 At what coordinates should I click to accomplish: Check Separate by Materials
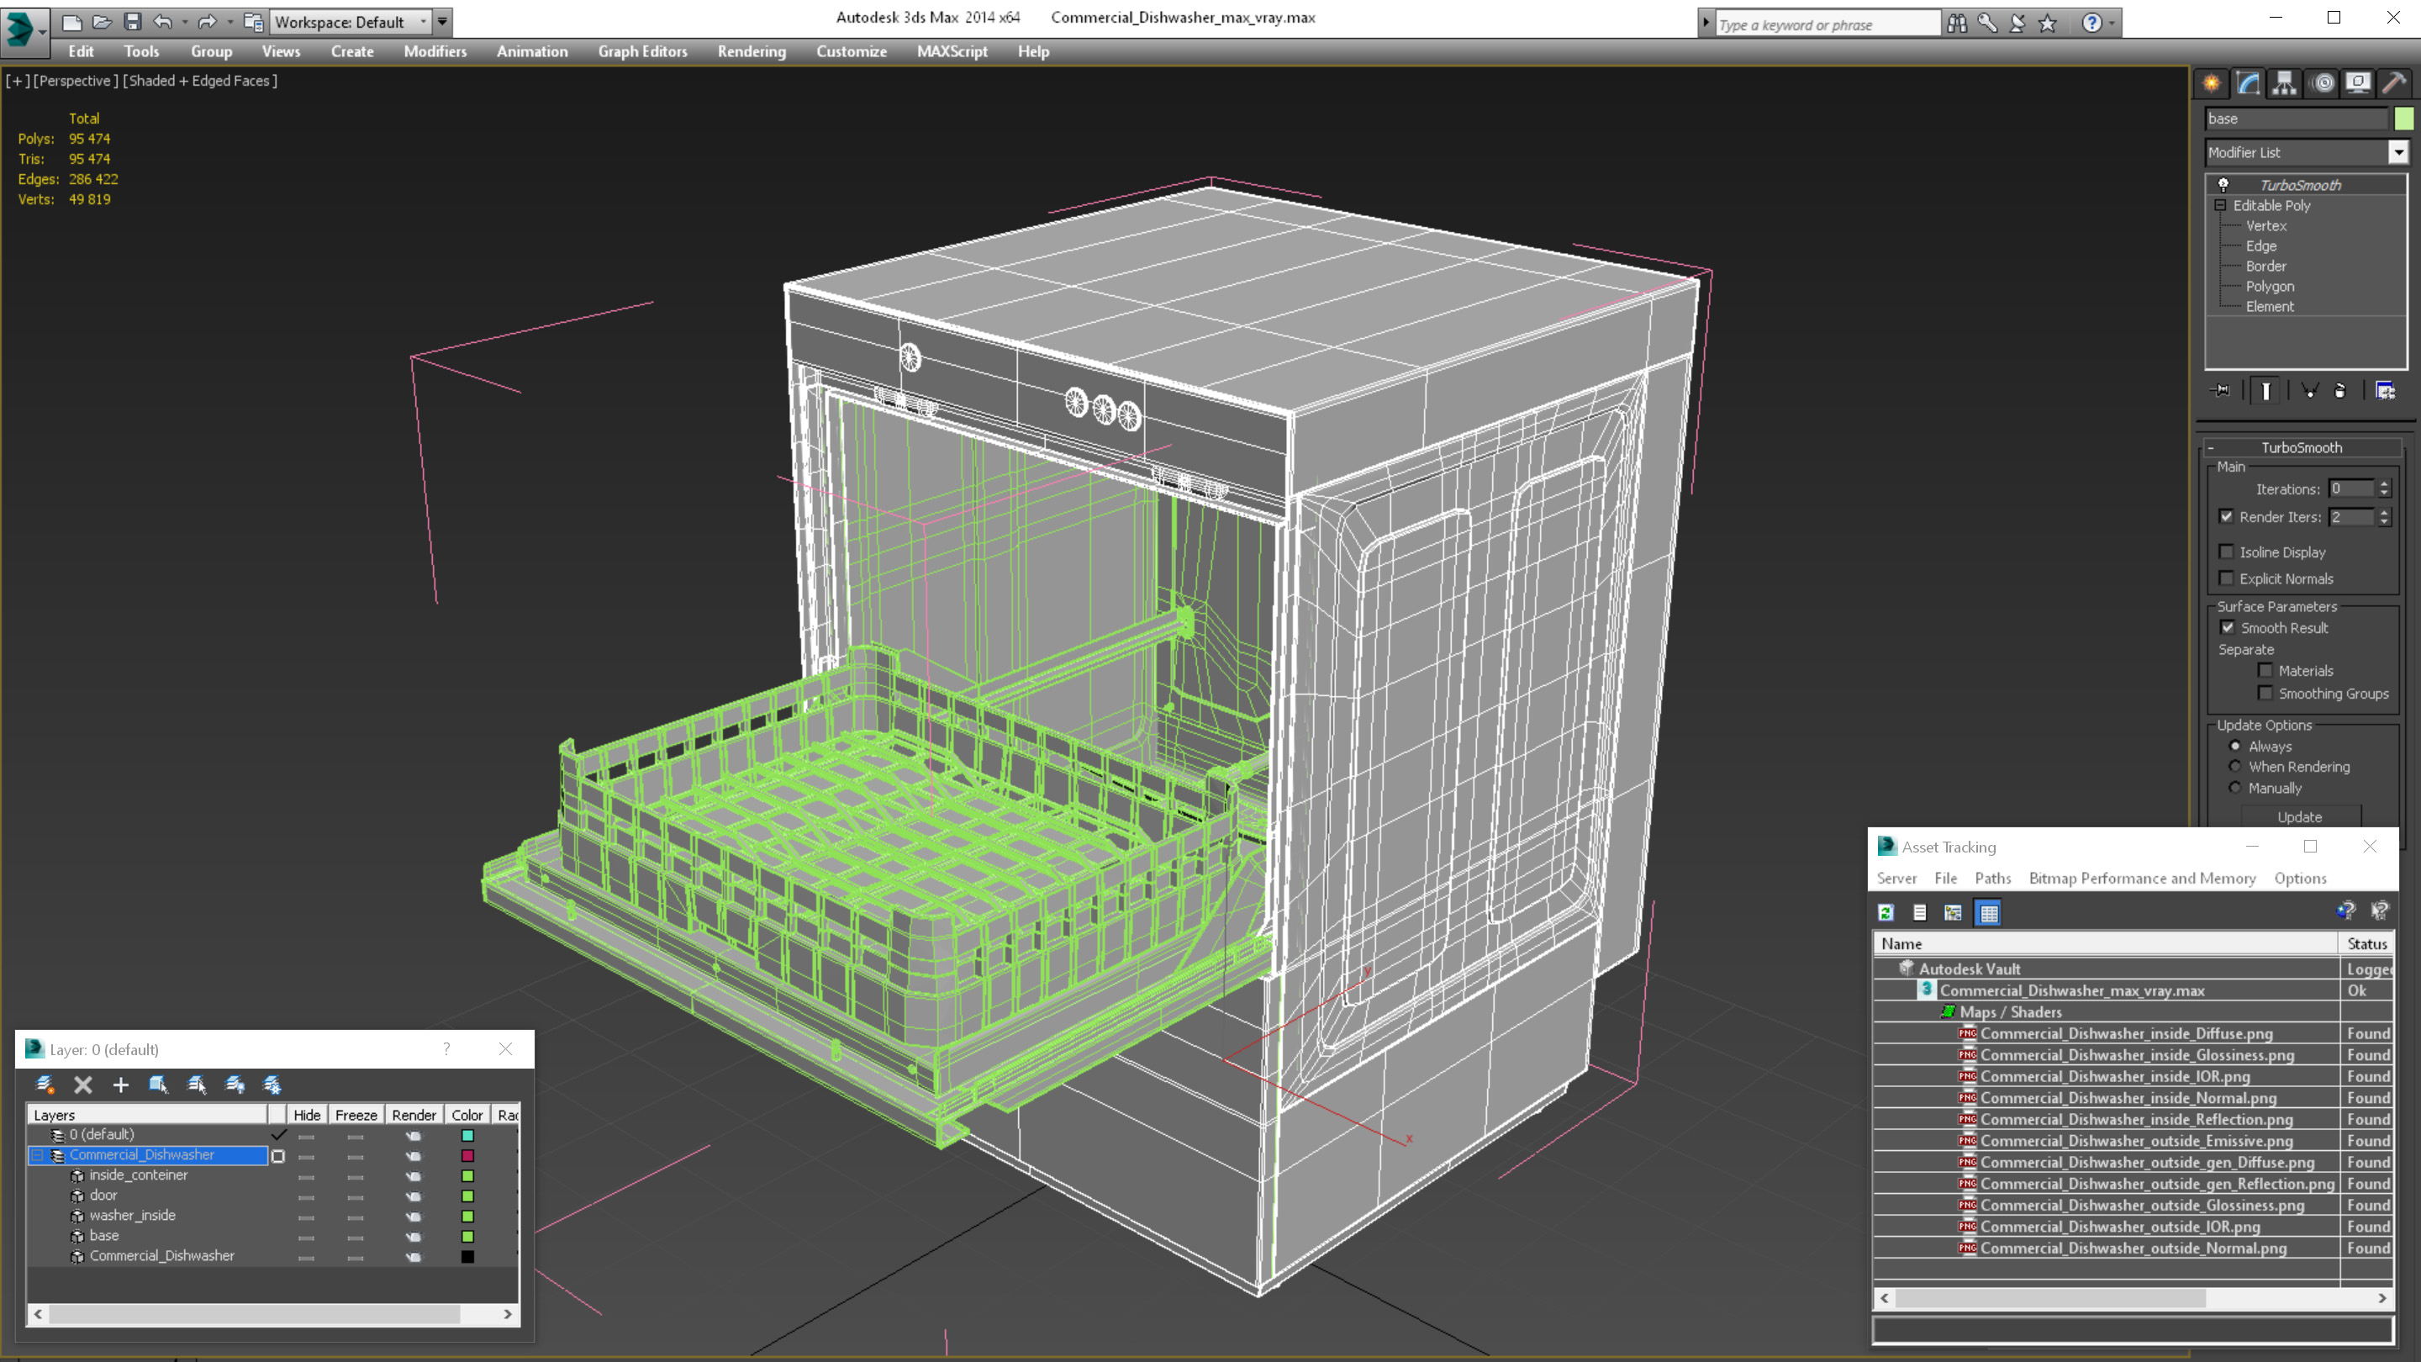pyautogui.click(x=2265, y=670)
